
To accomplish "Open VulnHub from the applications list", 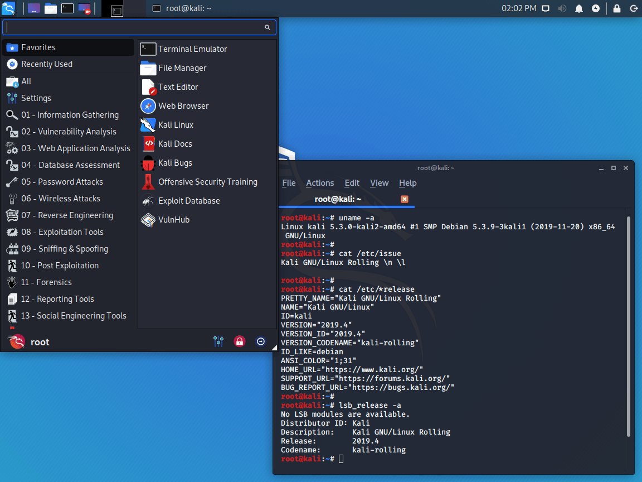I will pos(171,219).
